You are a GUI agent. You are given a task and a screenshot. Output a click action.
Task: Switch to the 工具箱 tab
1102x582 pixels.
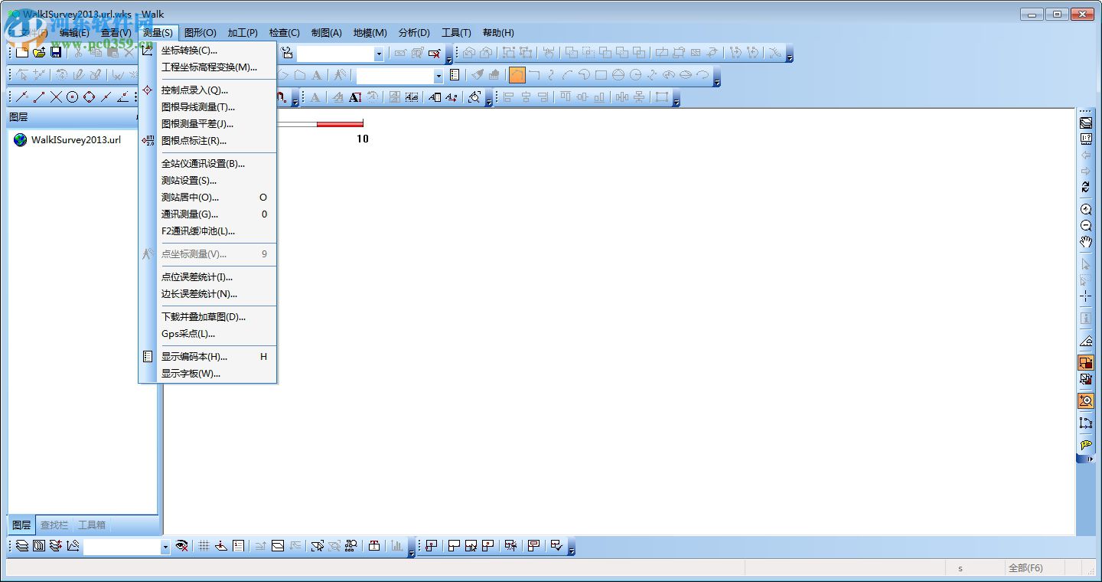click(92, 525)
